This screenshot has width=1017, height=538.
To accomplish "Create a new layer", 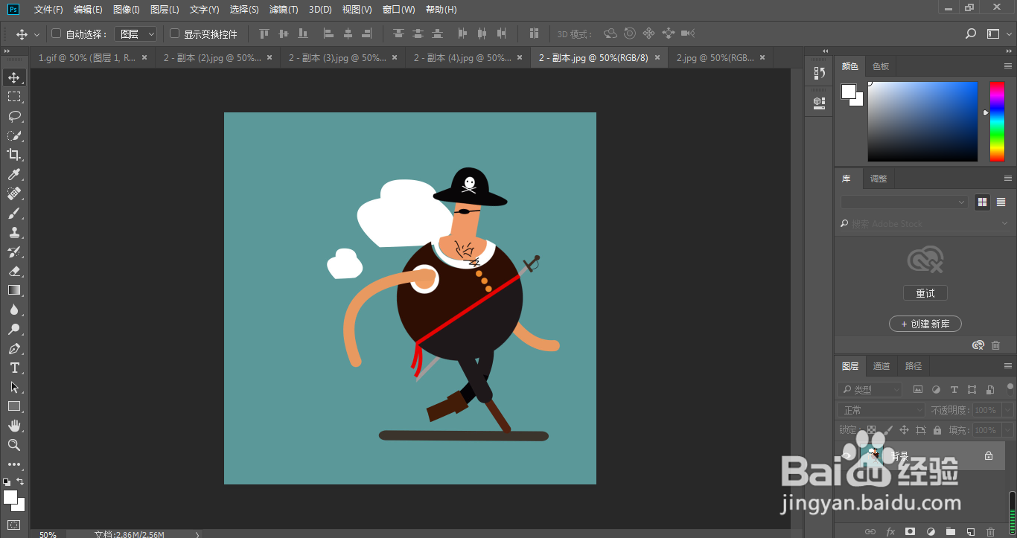I will [x=970, y=531].
